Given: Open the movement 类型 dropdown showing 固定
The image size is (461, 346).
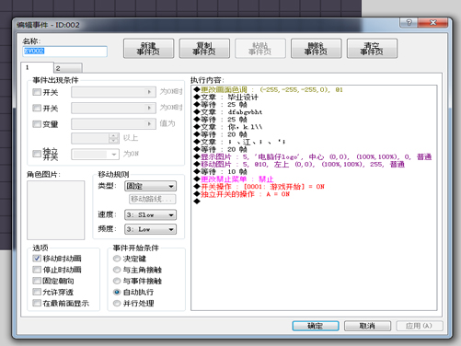Looking at the screenshot, I should coord(150,186).
